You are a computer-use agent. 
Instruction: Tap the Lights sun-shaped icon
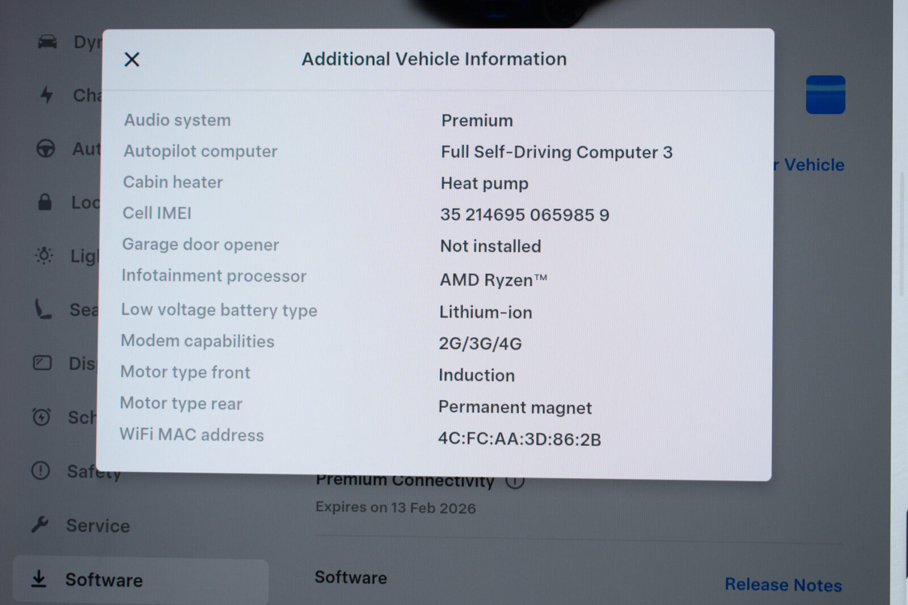pos(44,256)
